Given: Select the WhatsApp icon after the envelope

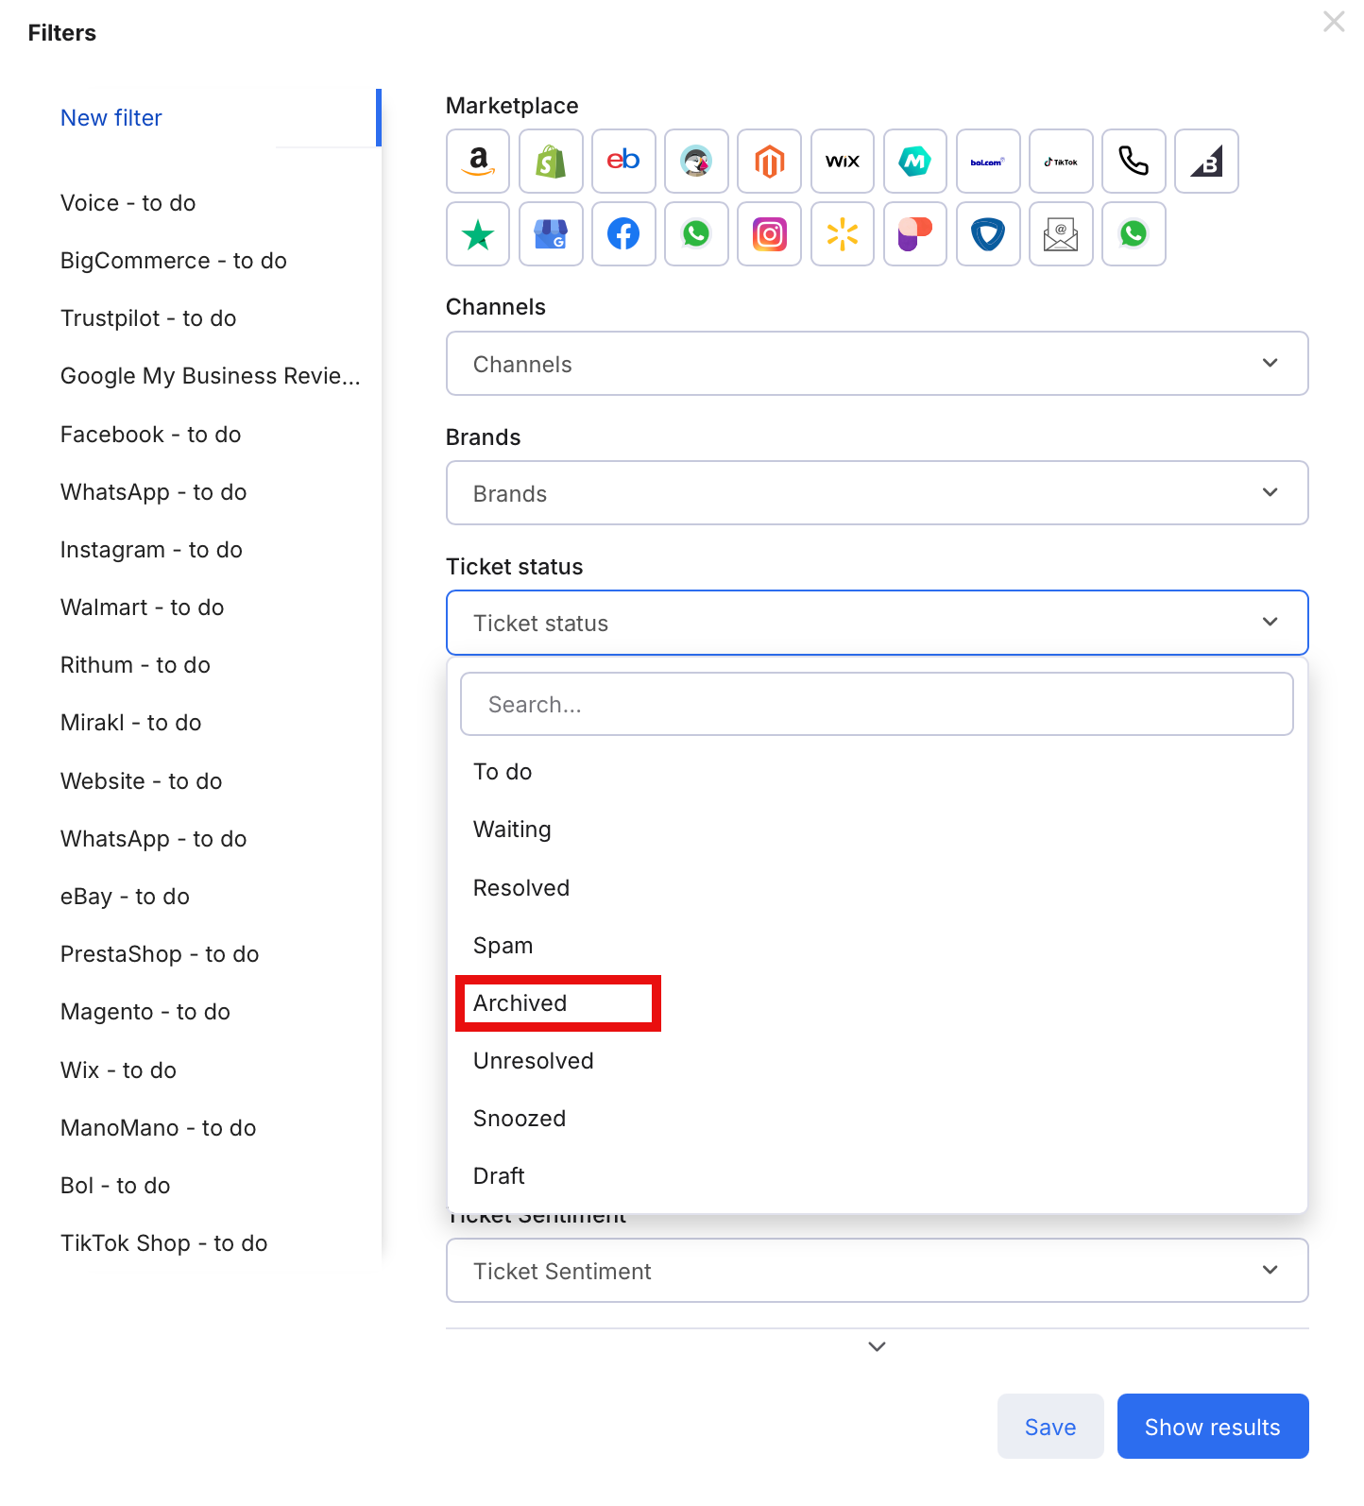Looking at the screenshot, I should coord(1134,234).
